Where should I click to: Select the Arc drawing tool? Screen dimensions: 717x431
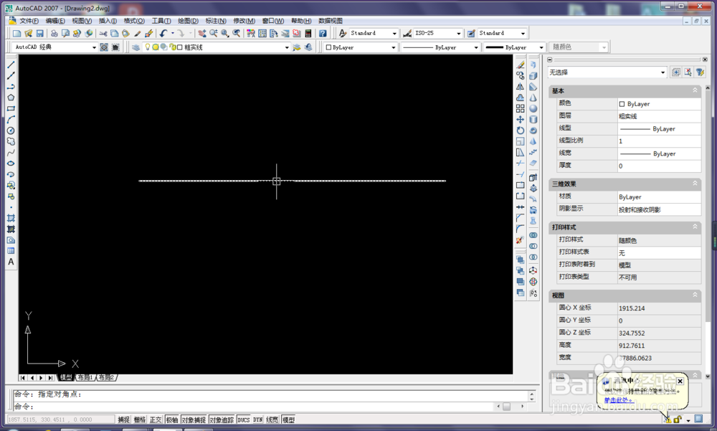coord(11,120)
